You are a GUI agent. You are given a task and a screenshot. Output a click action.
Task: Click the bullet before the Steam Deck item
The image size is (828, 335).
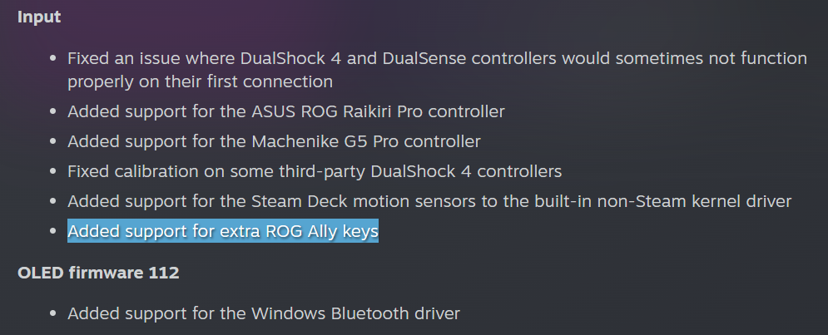tap(52, 201)
